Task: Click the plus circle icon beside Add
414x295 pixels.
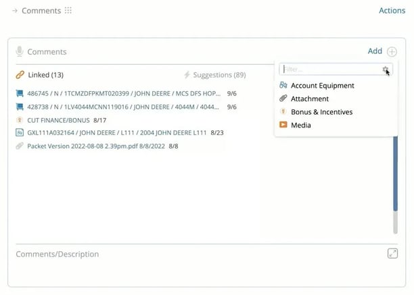Action: coord(392,51)
